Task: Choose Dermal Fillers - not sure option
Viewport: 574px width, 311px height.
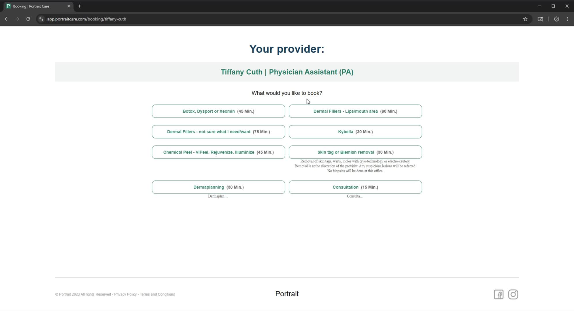Action: (x=218, y=132)
